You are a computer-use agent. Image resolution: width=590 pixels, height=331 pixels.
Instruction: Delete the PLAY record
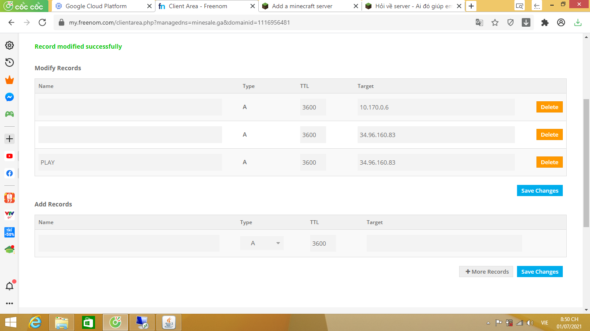click(549, 162)
